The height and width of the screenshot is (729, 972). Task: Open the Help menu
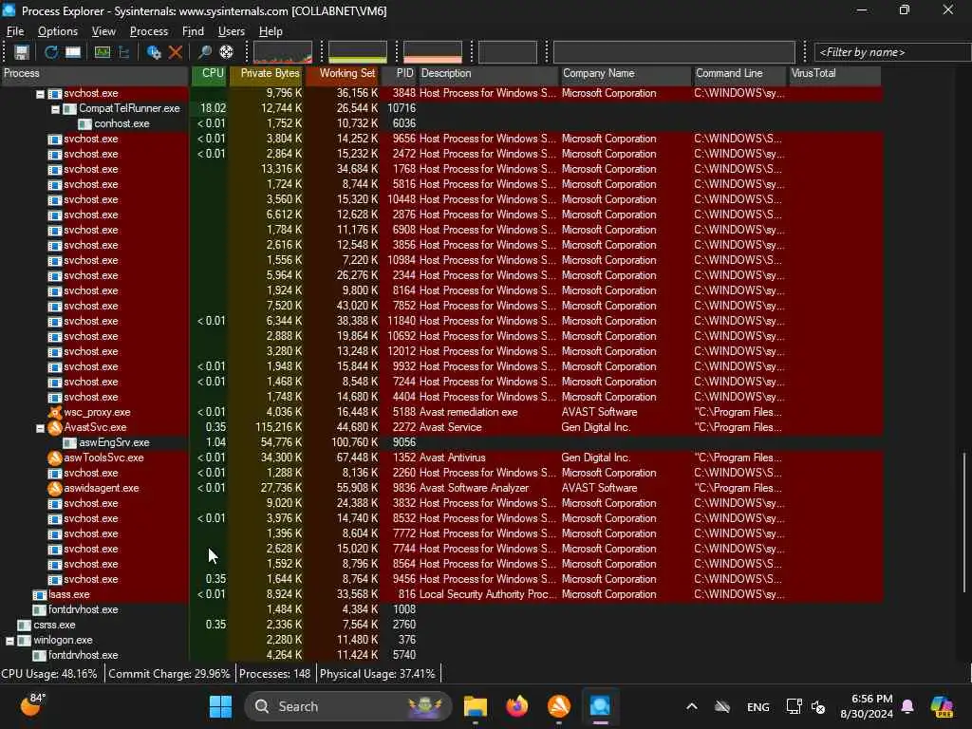(x=271, y=31)
